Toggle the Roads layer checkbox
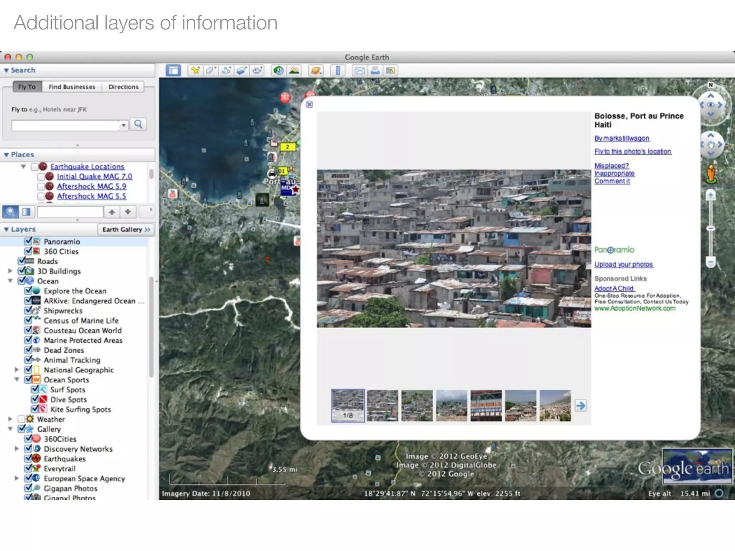The width and height of the screenshot is (735, 551). (x=22, y=261)
